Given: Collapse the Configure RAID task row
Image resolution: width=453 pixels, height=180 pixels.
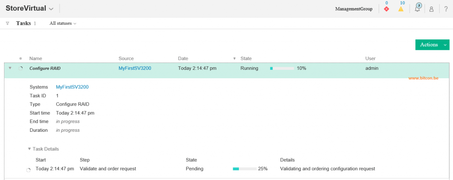Looking at the screenshot, I should 10,68.
